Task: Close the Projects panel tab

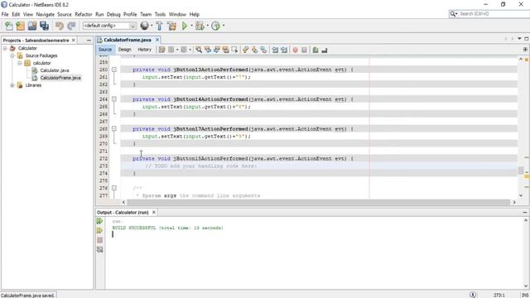Action: pyautogui.click(x=74, y=41)
